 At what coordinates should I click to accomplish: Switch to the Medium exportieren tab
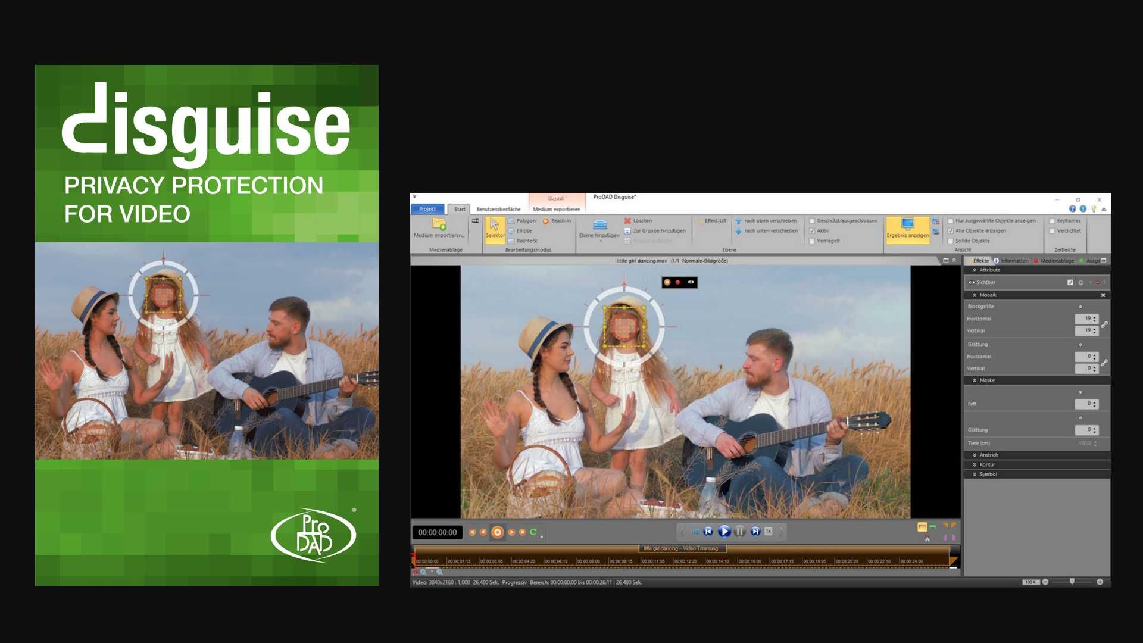(x=558, y=209)
